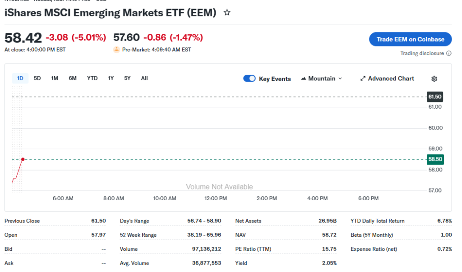
Task: Toggle the Key Events switch
Action: pos(249,78)
